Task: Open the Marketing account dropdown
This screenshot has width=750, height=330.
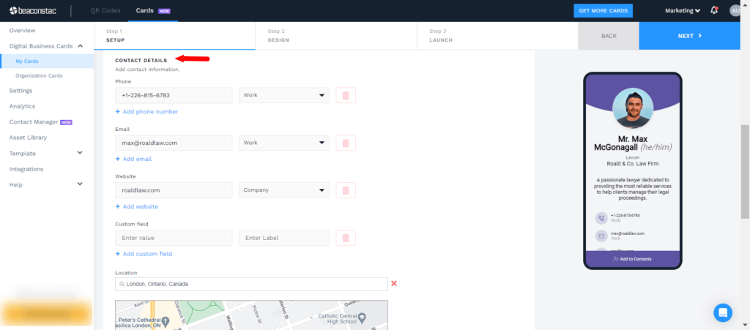Action: click(x=683, y=10)
